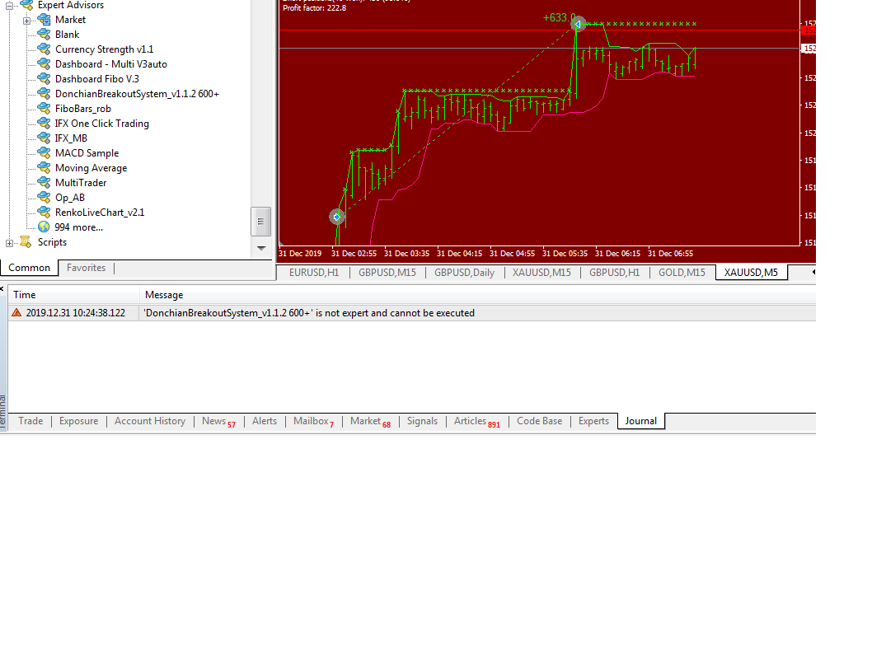Open the Code Base tab

click(540, 421)
